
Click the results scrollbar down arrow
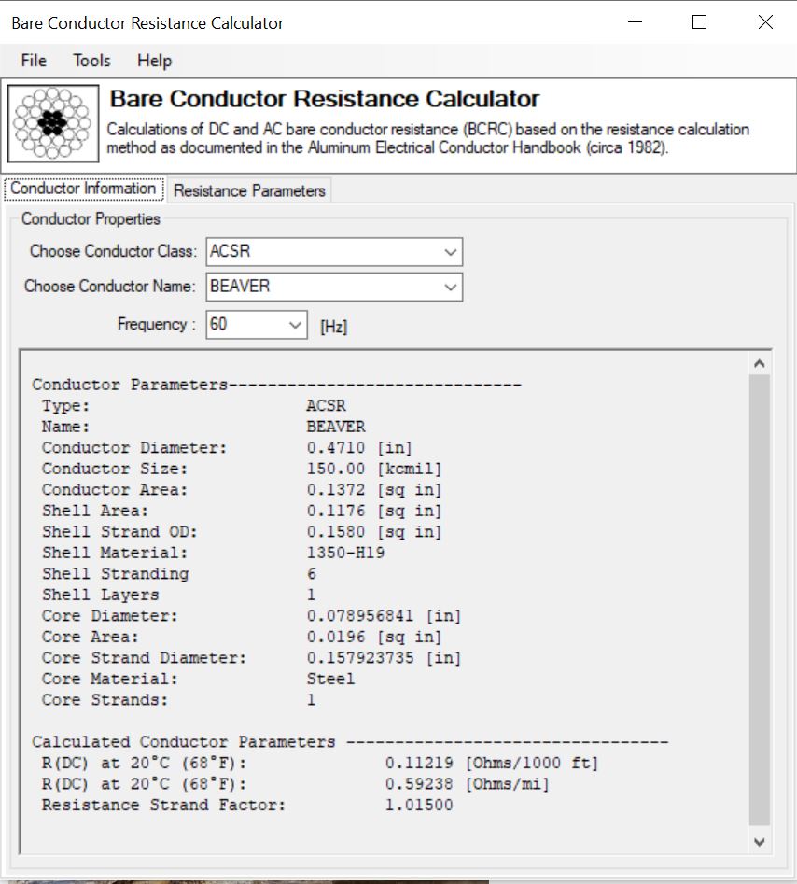[x=759, y=841]
